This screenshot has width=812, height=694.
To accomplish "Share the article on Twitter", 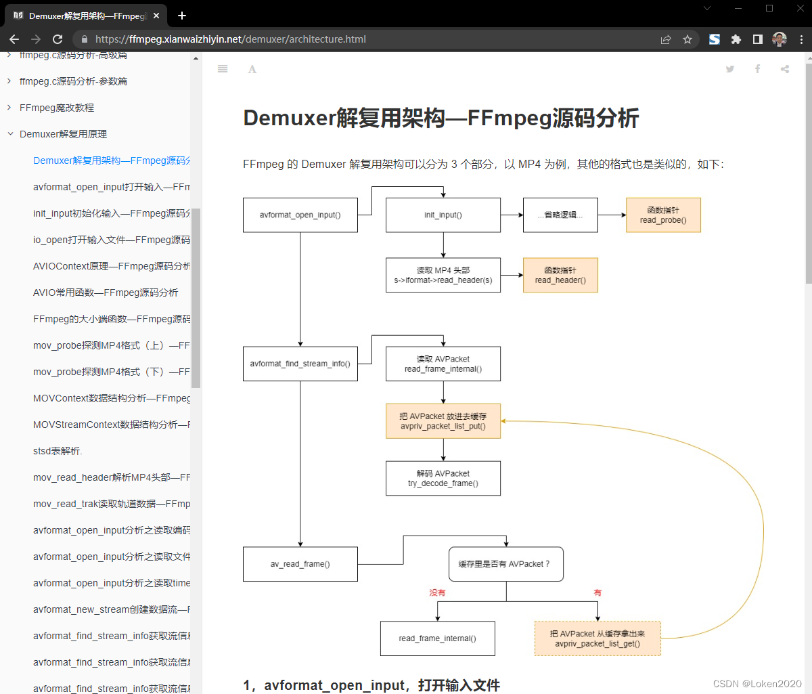I will click(730, 68).
